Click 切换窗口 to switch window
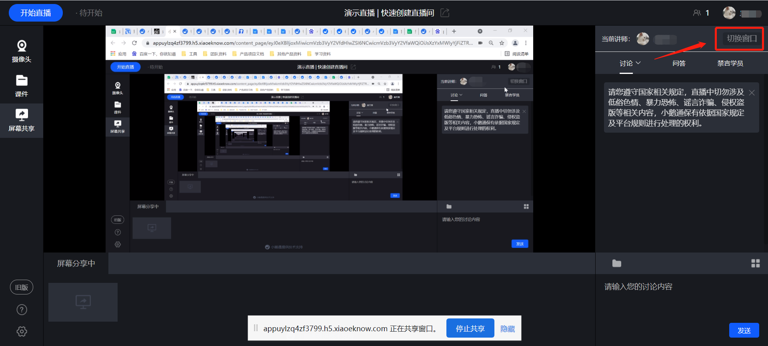Viewport: 768px width, 346px height. [x=741, y=38]
